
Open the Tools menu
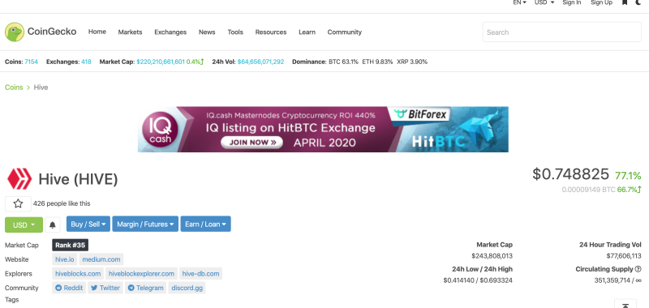(x=235, y=32)
